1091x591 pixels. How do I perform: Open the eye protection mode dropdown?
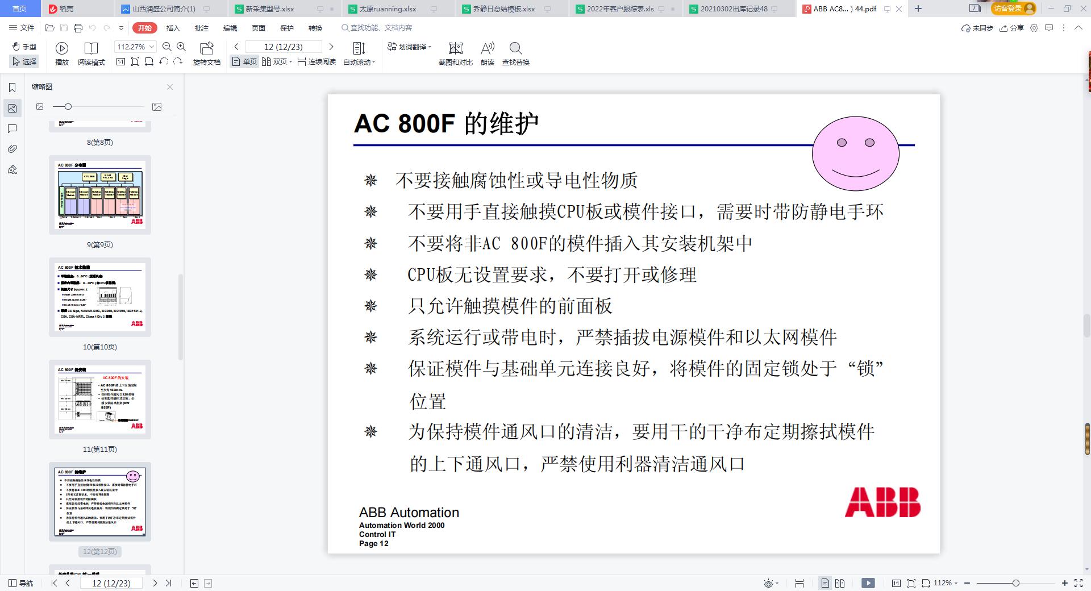771,583
